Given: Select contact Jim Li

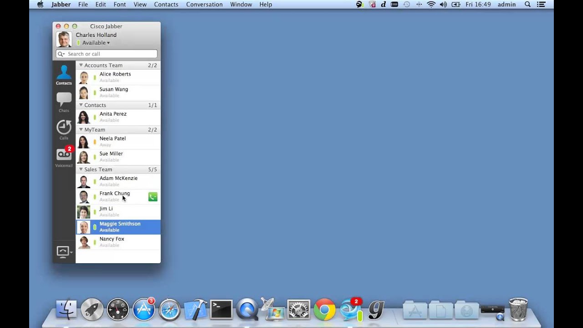Looking at the screenshot, I should pos(118,212).
